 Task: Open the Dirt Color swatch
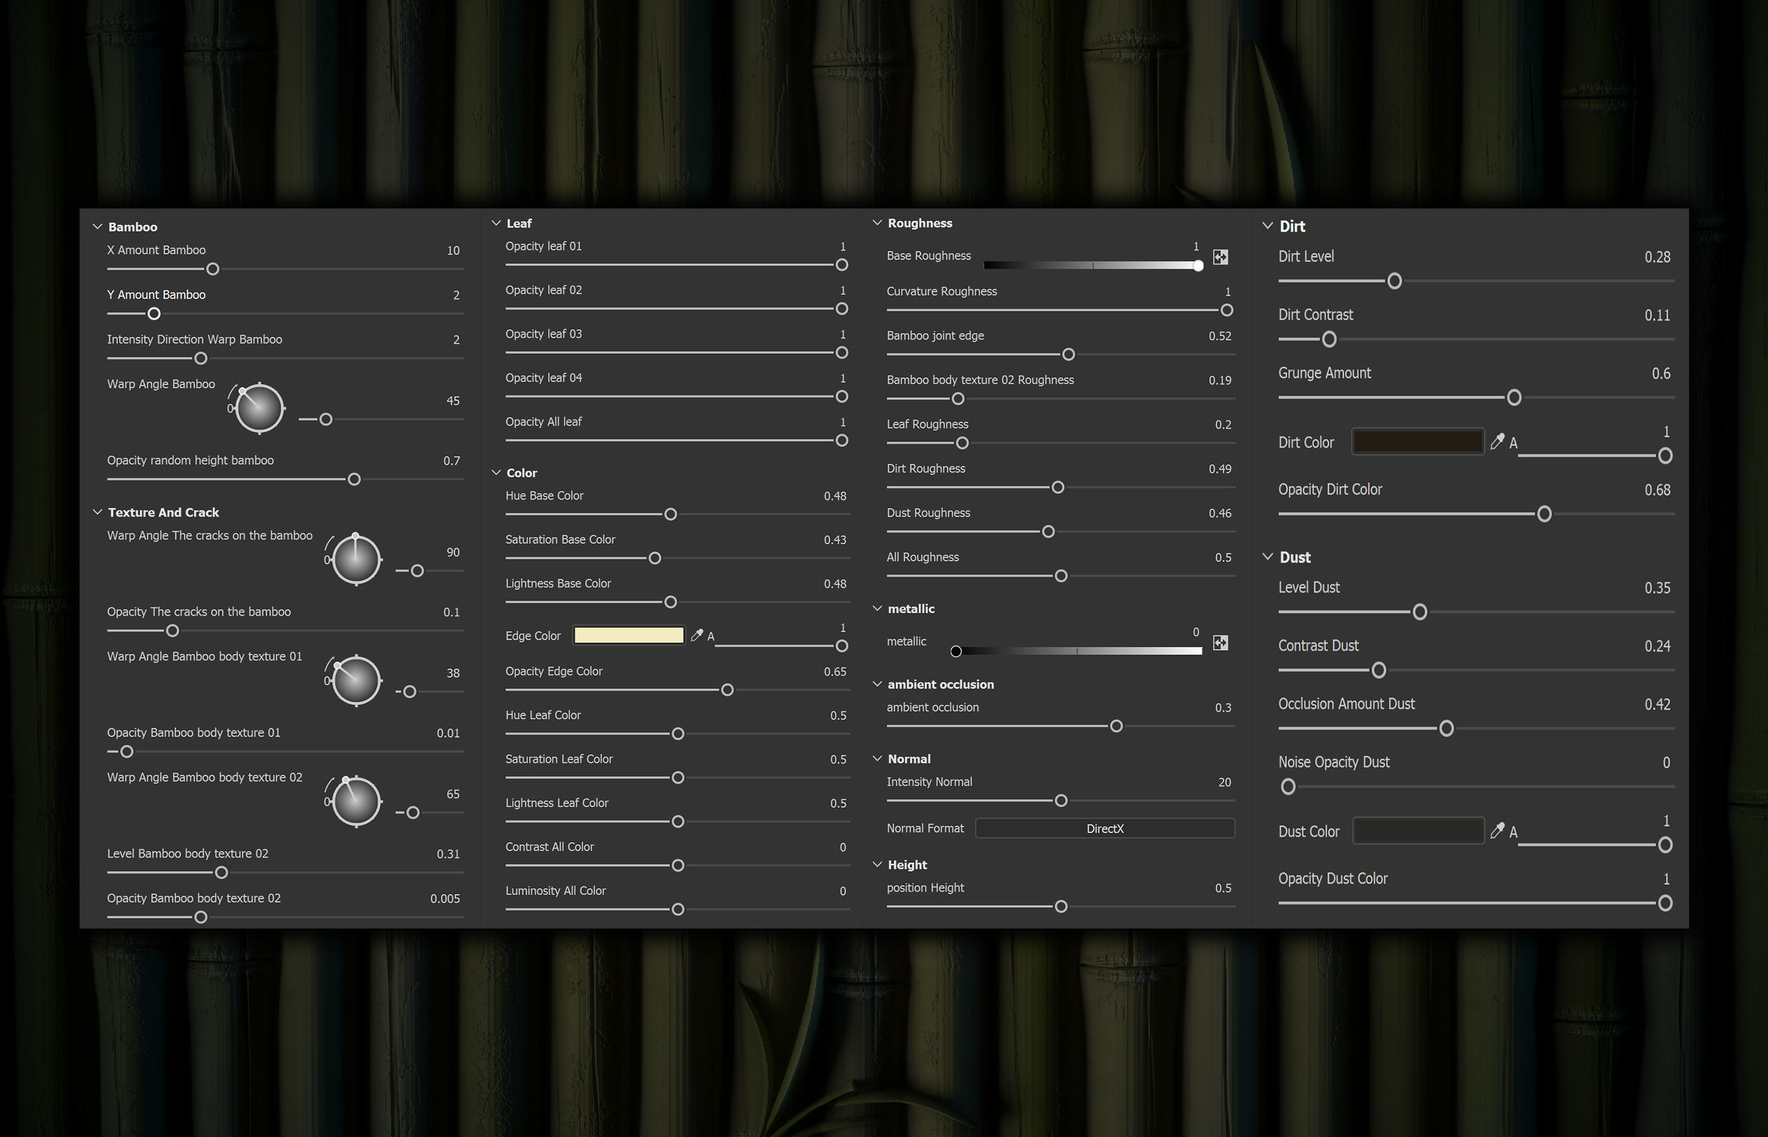[x=1417, y=442]
